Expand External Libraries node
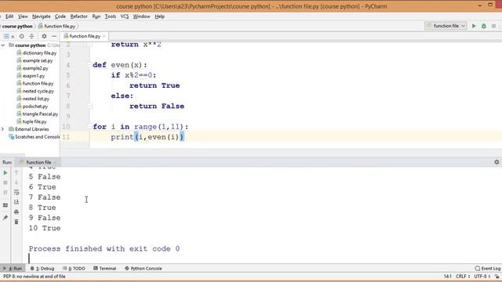 pos(3,129)
